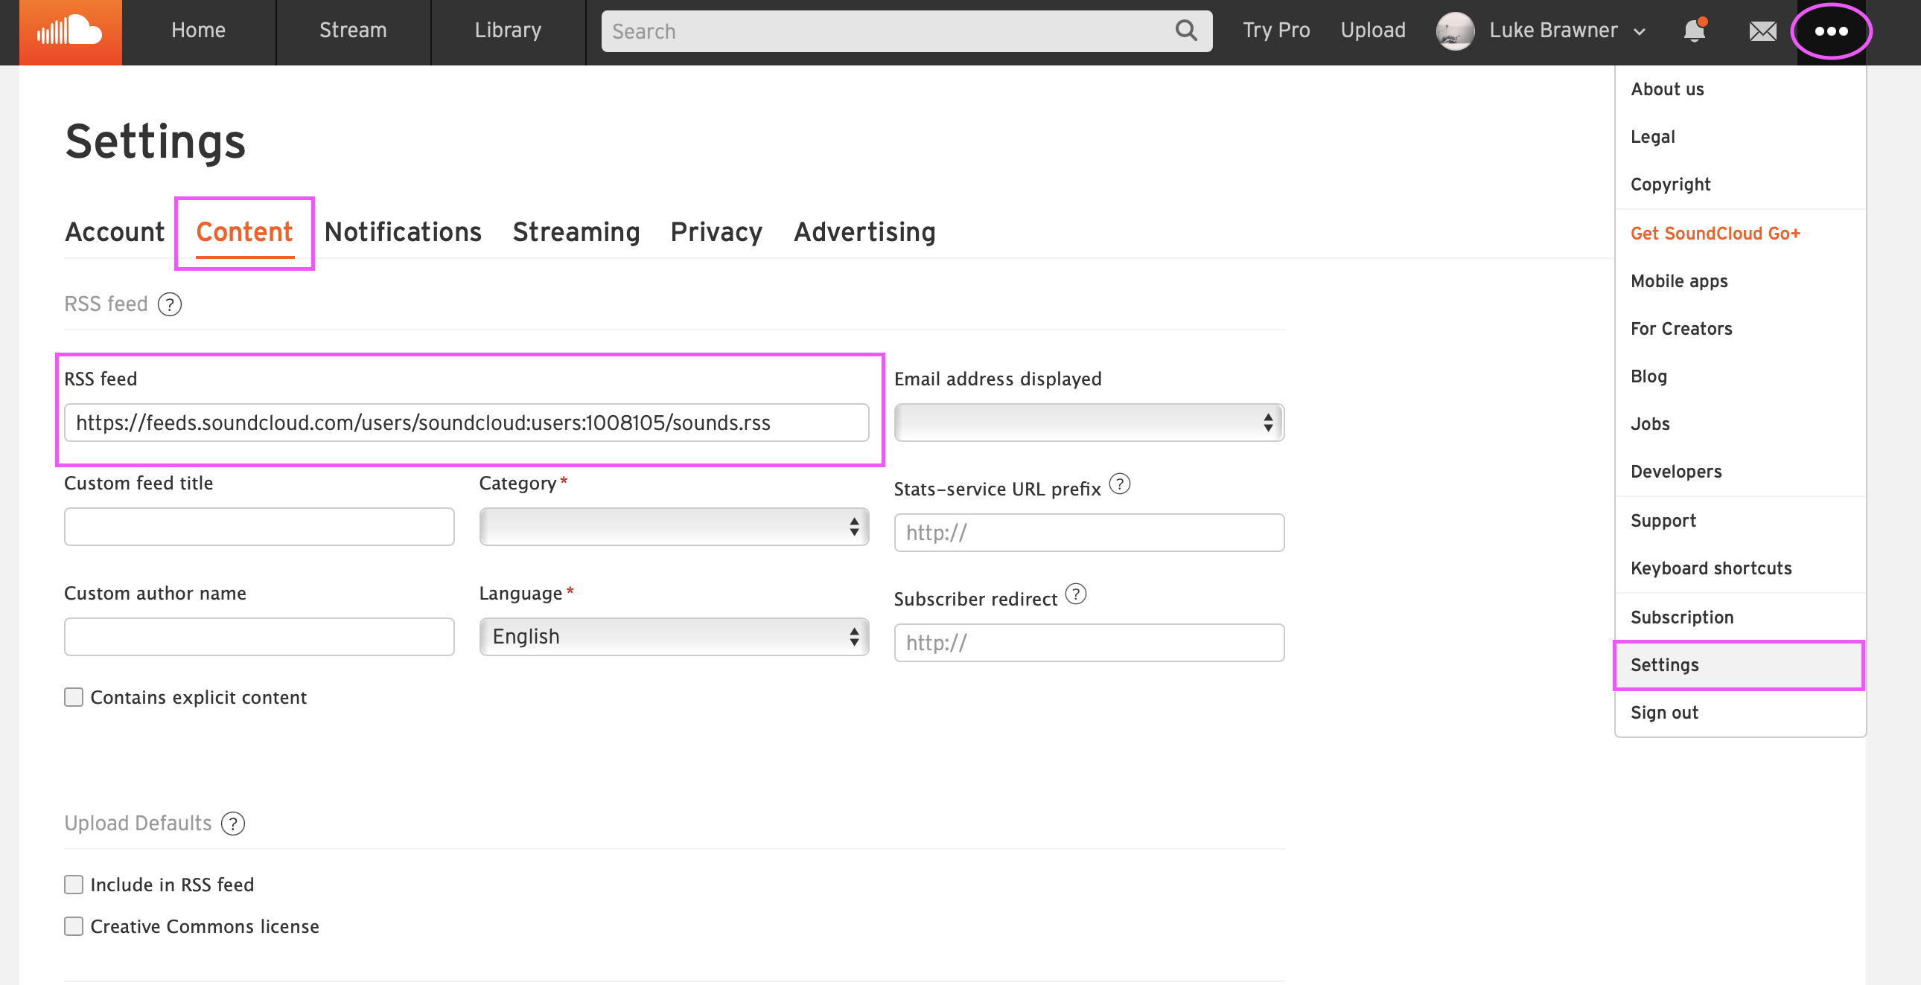1921x985 pixels.
Task: Open Language dropdown showing English
Action: (674, 636)
